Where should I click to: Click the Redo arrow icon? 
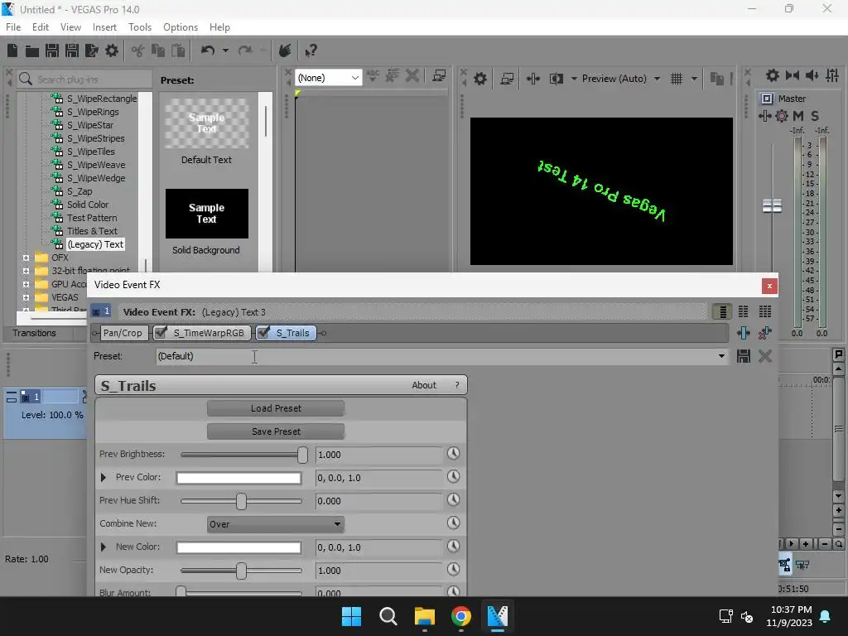[245, 51]
